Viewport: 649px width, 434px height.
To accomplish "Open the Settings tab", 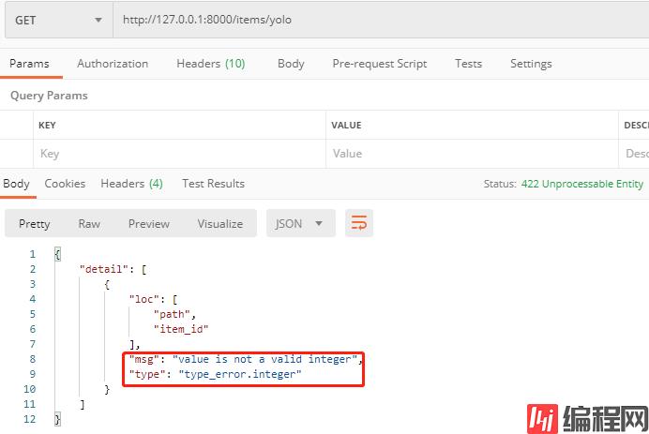I will [x=531, y=64].
